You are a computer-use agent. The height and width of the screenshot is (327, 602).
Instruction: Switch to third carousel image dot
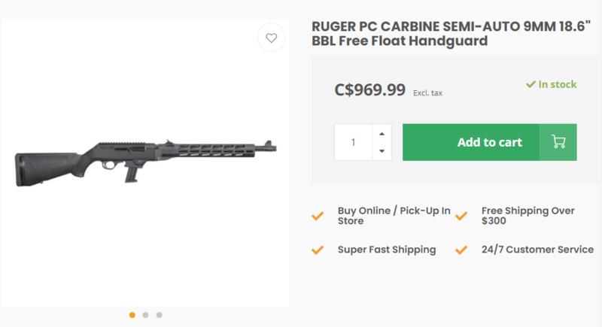pos(160,315)
